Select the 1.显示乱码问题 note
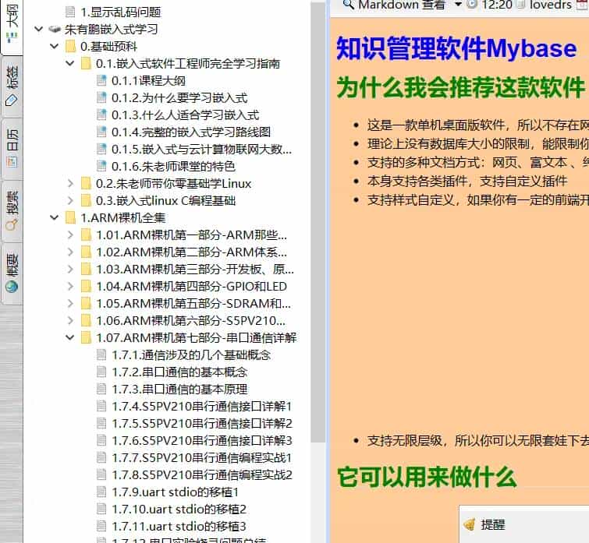This screenshot has height=543, width=589. pos(121,12)
